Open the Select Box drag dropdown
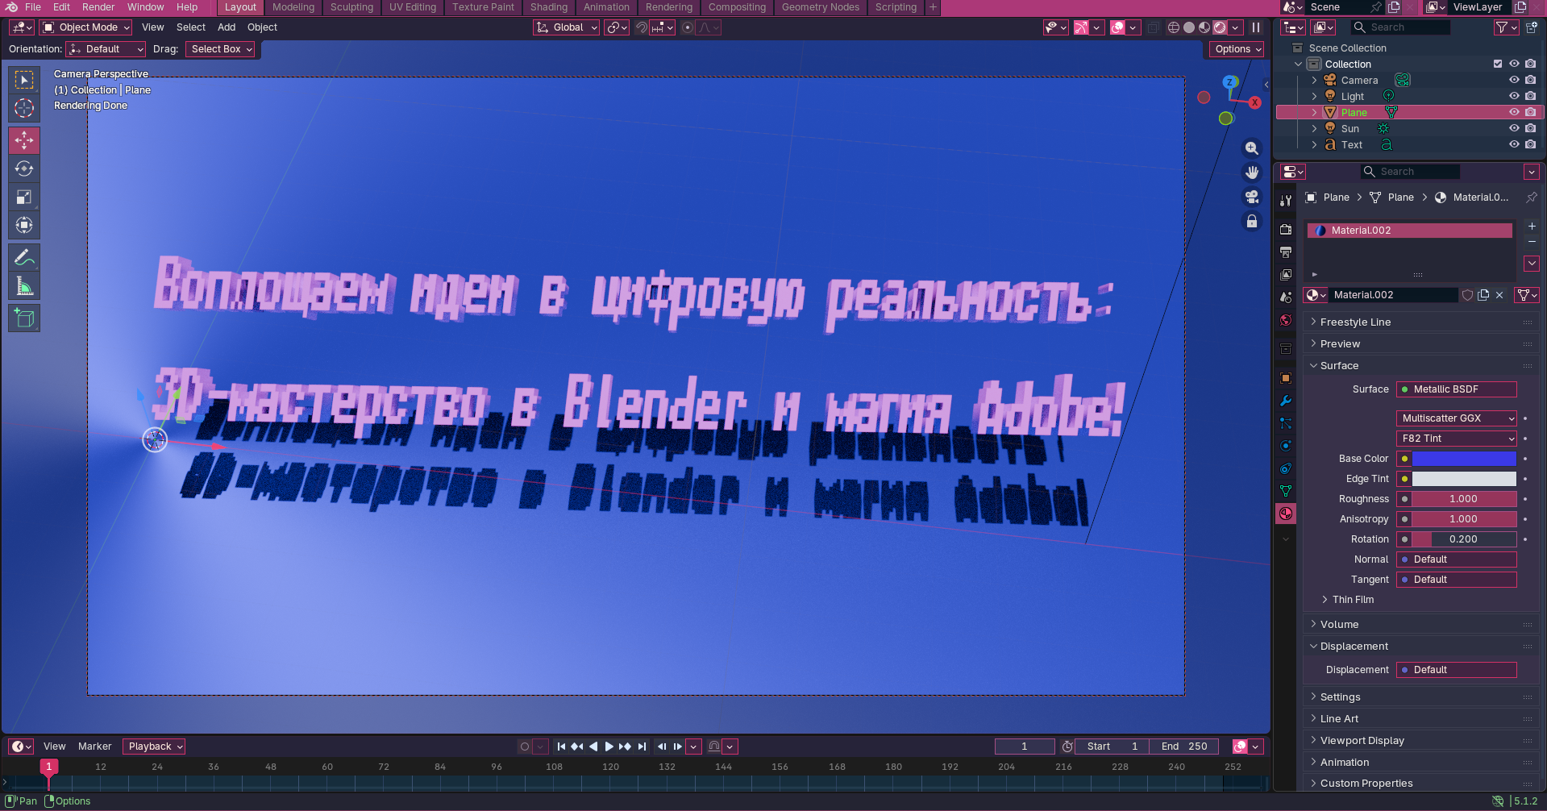Image resolution: width=1547 pixels, height=811 pixels. tap(220, 49)
